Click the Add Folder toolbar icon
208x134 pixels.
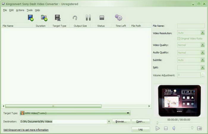[x=44, y=18]
